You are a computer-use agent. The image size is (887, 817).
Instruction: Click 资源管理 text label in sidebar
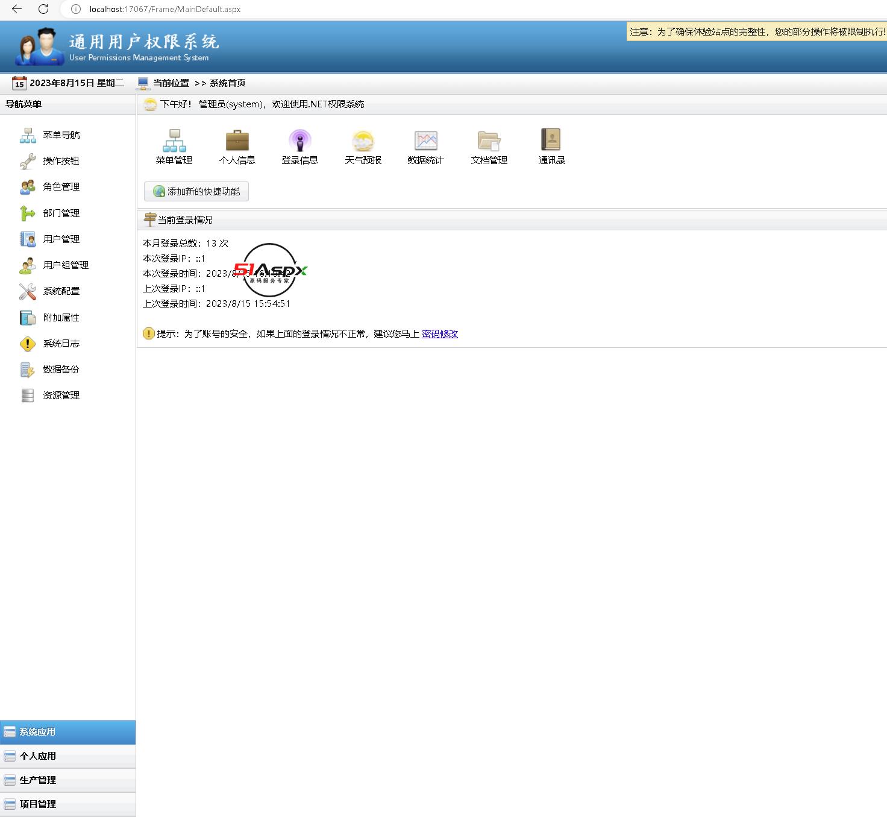(61, 396)
